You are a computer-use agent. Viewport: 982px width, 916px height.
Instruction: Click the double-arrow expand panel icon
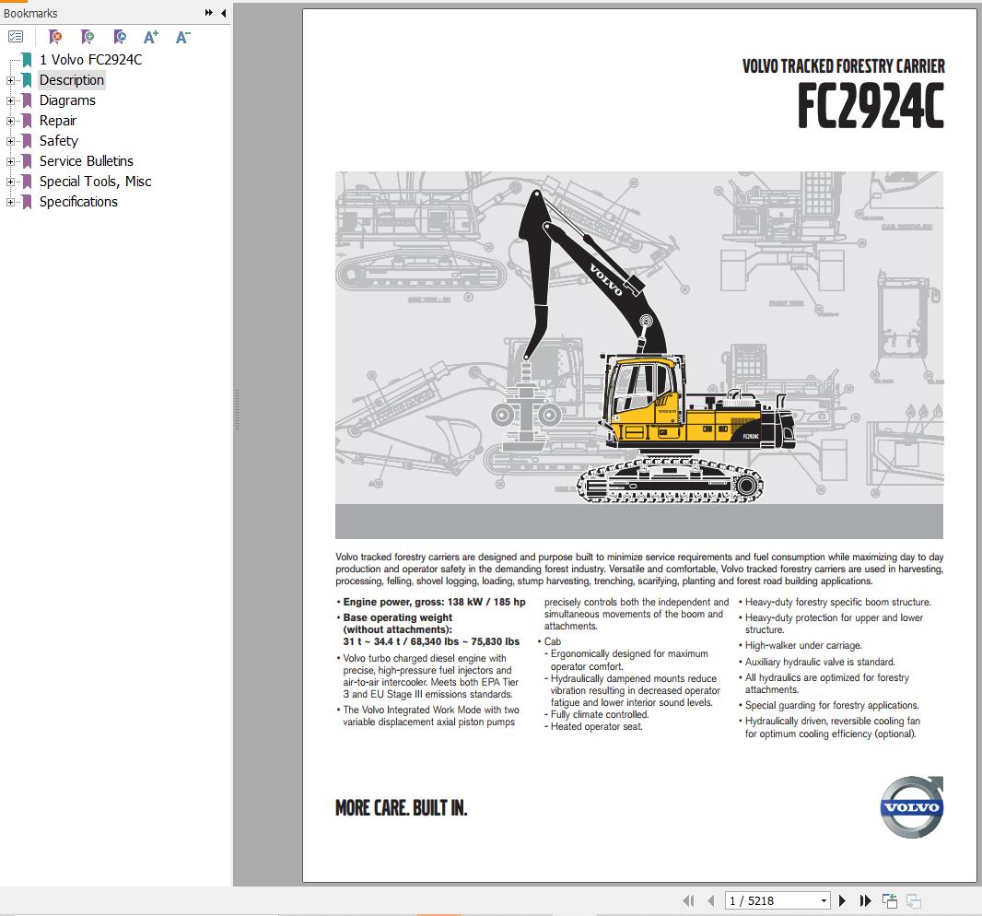pos(208,13)
